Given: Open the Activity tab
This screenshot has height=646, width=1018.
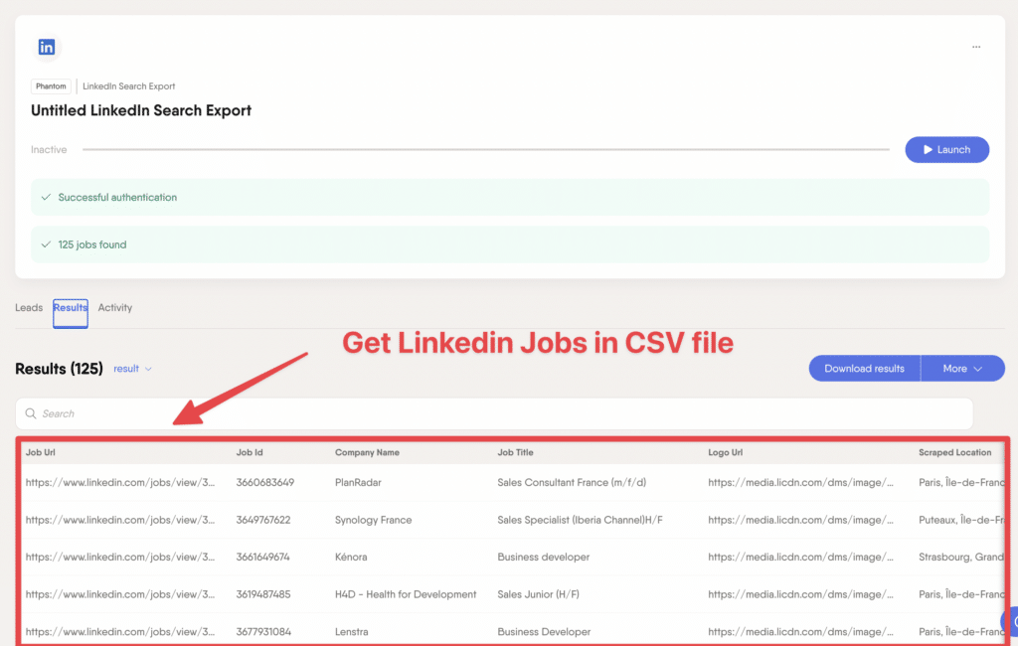Looking at the screenshot, I should pos(115,308).
